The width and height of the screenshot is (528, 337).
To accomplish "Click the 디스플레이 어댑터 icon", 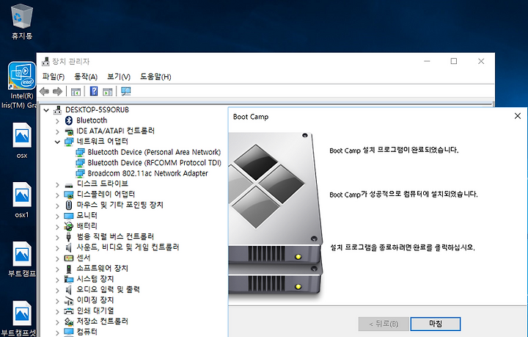I will point(69,195).
